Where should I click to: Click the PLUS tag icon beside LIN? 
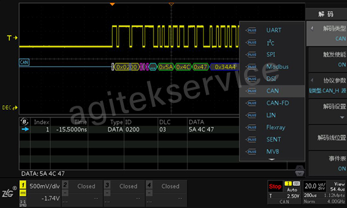pos(251,116)
